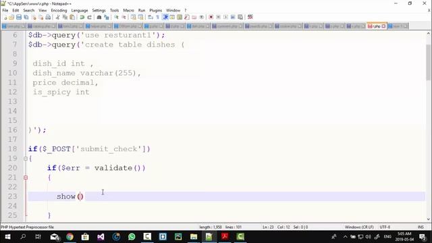Click the Windows (CR LF) status field

tap(359, 227)
